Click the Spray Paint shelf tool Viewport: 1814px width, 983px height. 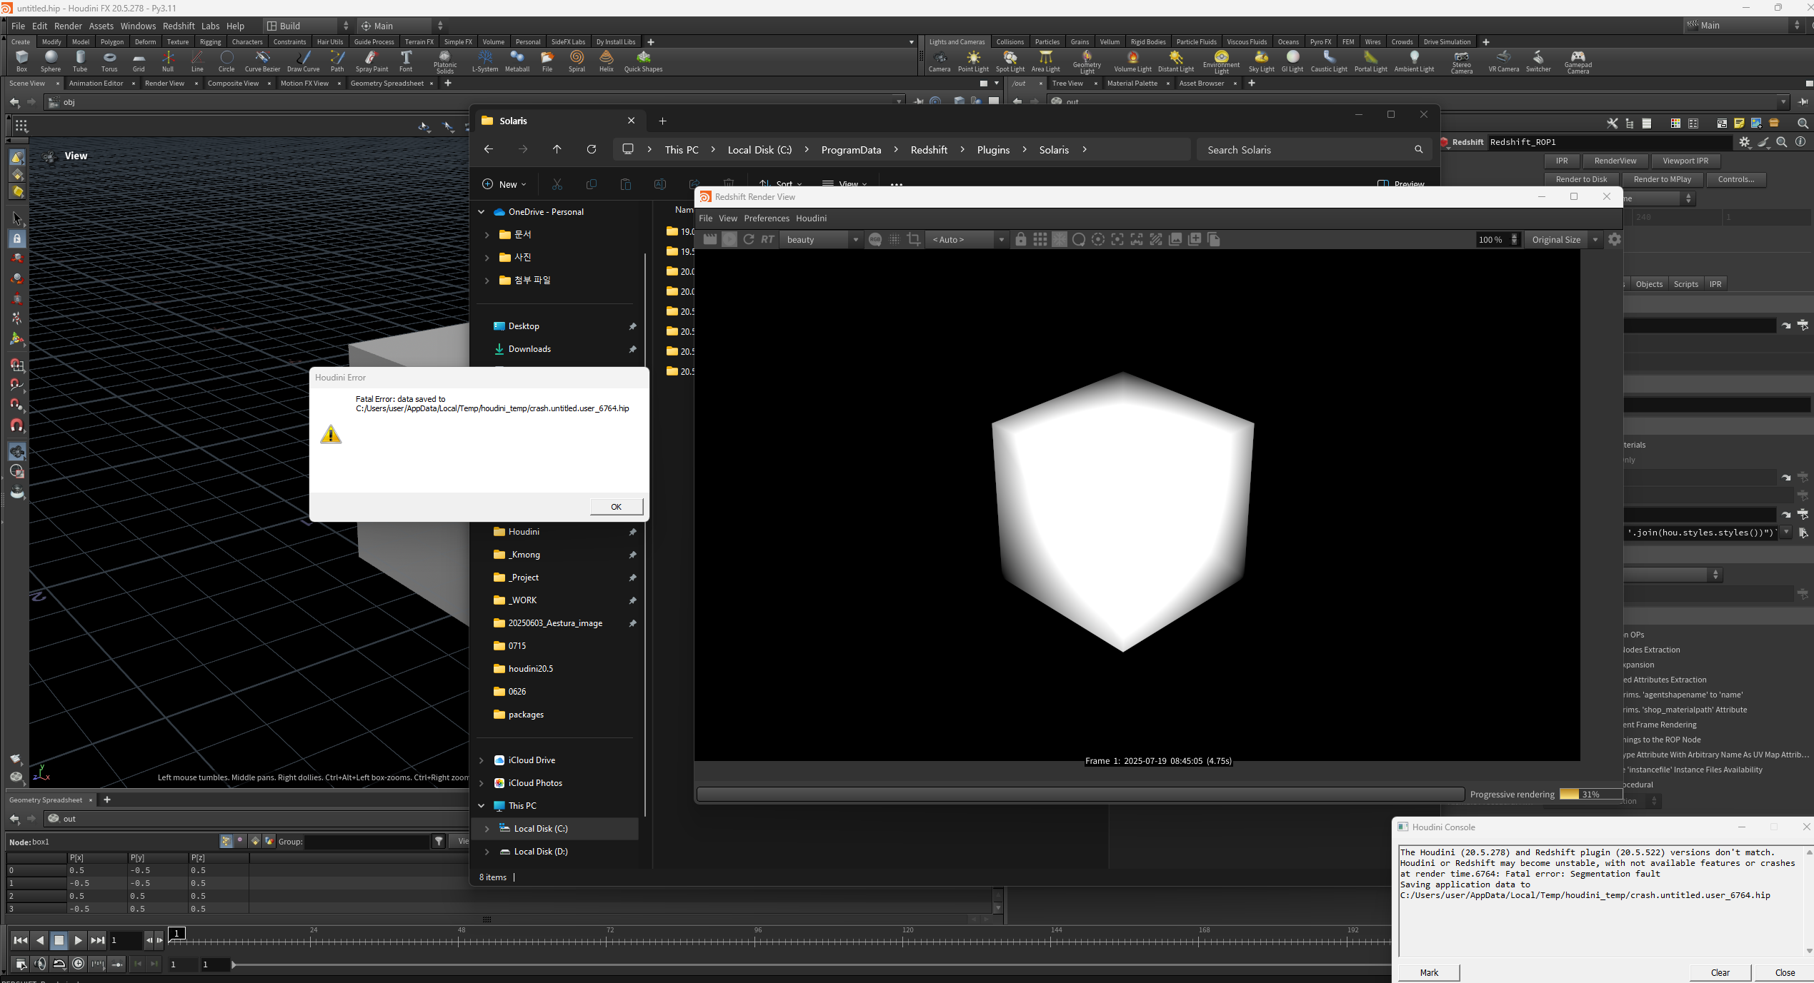point(372,61)
